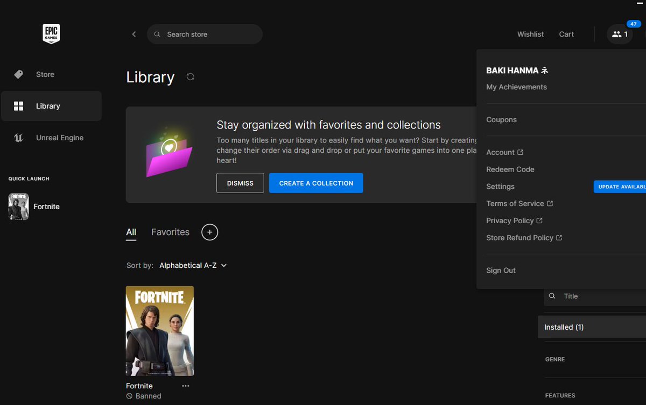646x405 pixels.
Task: Open the Wishlist page
Action: pos(530,34)
